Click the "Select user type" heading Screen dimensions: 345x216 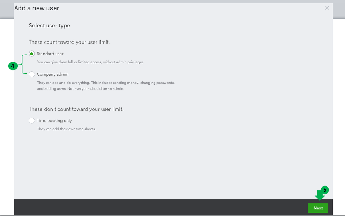coord(49,25)
